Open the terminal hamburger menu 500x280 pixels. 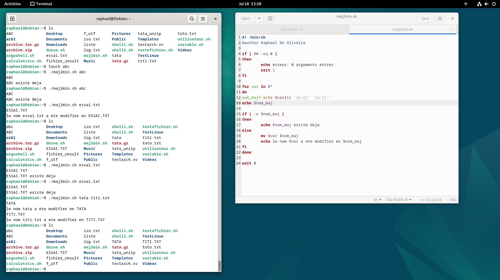tap(203, 19)
